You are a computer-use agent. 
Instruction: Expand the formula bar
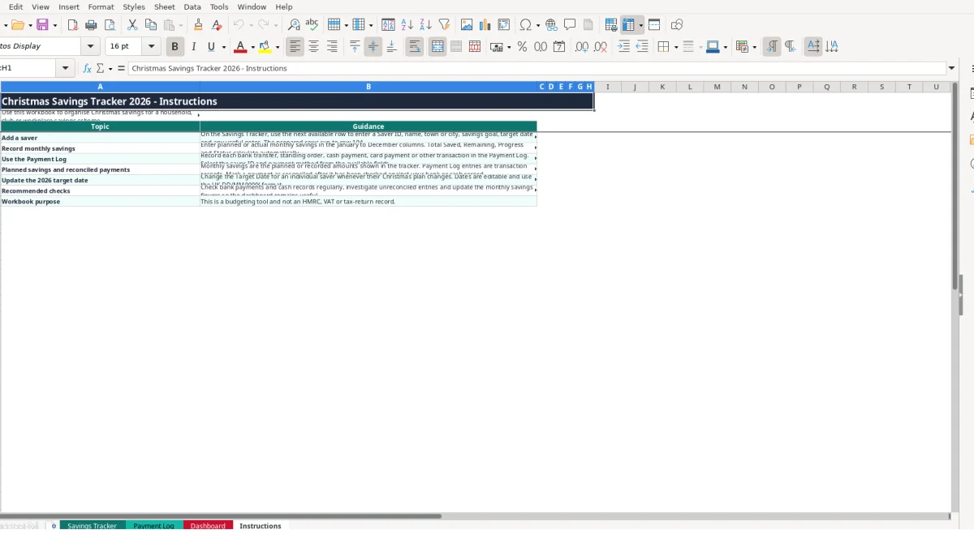pos(952,69)
